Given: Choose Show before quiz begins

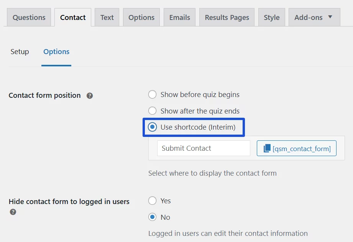Looking at the screenshot, I should click(153, 94).
